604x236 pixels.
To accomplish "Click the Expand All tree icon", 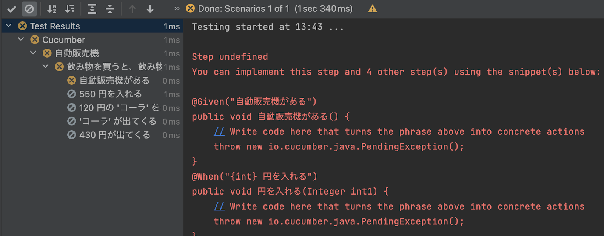I will [92, 9].
